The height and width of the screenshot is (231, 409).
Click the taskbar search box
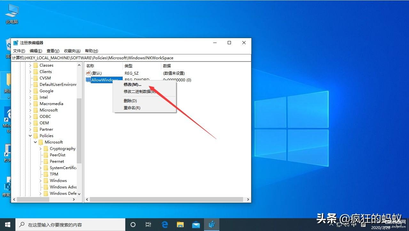point(70,225)
